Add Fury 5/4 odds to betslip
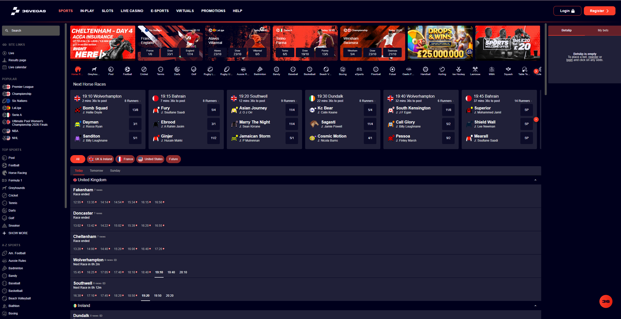 214,110
